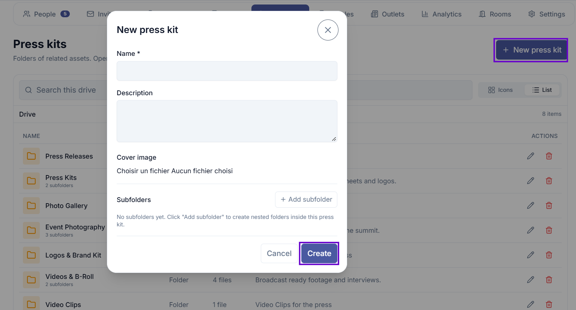Choose a cover image file

tap(174, 171)
